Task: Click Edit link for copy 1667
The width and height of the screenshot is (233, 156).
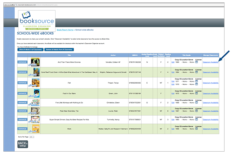Action: pos(173,111)
